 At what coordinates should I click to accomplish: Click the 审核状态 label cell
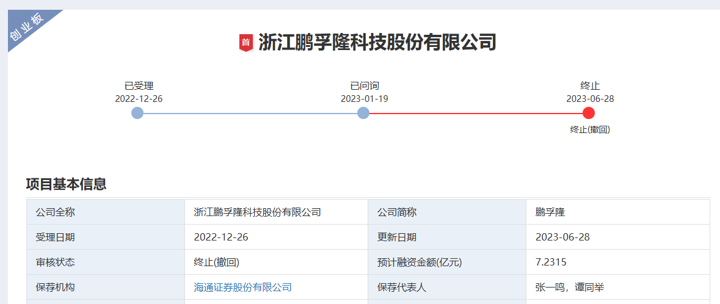(x=106, y=262)
